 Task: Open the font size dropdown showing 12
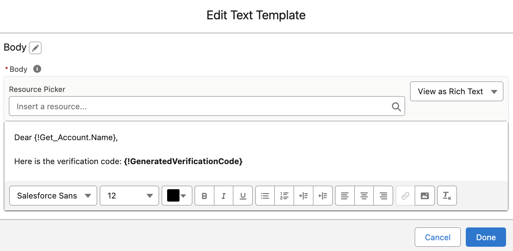tap(129, 195)
